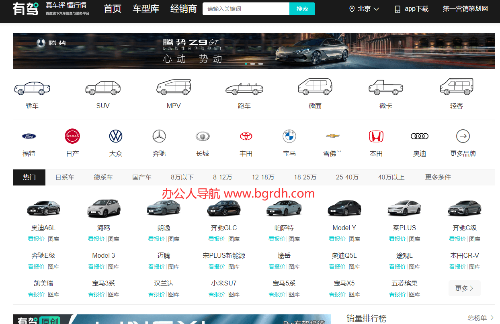Screen dimensions: 500x324
Task: Click the Audi (奥迪) four-ring logo
Action: [420, 137]
